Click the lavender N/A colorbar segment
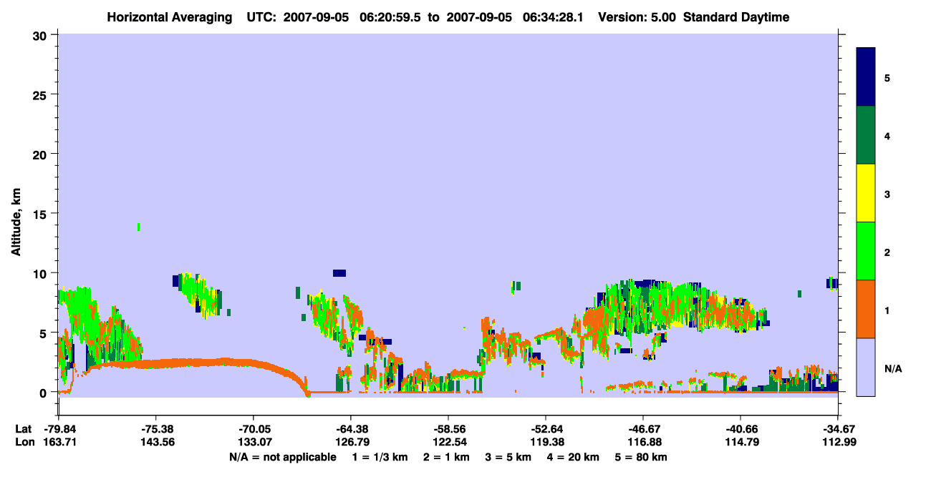The image size is (931, 477). click(866, 367)
